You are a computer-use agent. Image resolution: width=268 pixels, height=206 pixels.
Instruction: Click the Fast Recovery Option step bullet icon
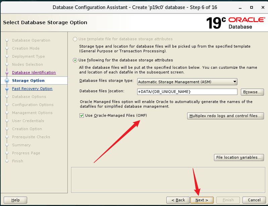tap(7, 89)
